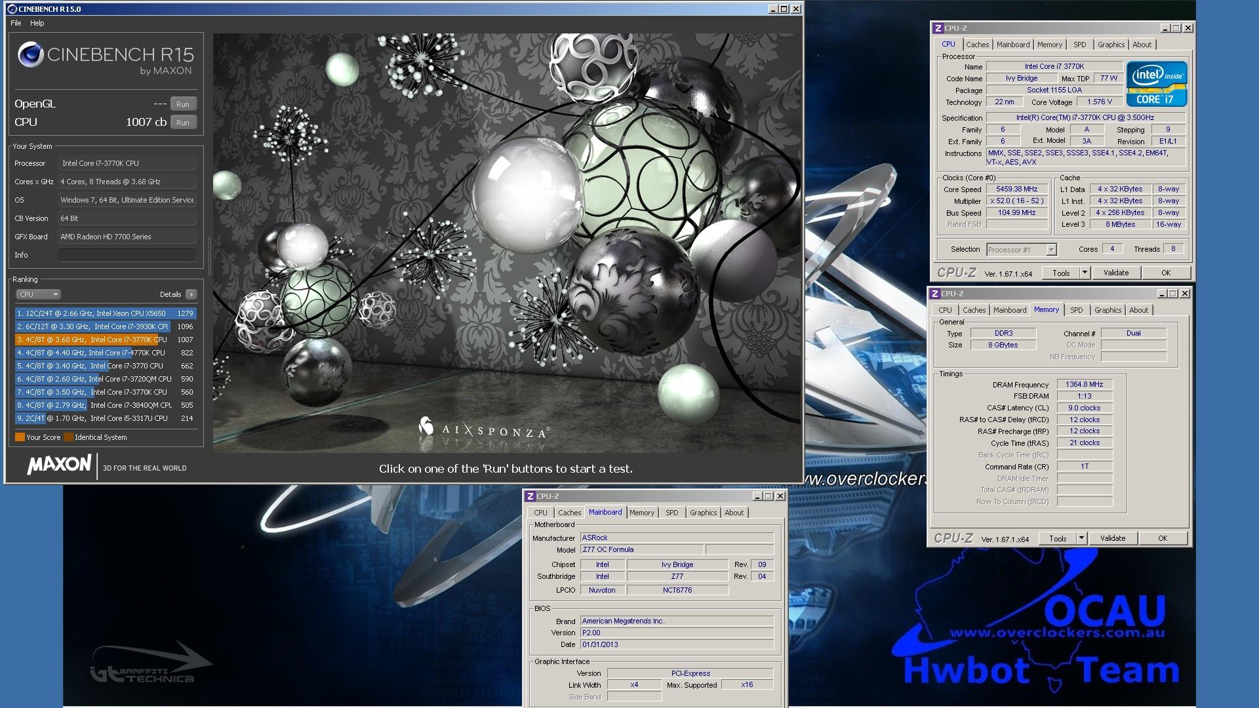Switch to CPU tab in mainboard CPU-Z window
Viewport: 1259px width, 708px height.
tap(540, 513)
